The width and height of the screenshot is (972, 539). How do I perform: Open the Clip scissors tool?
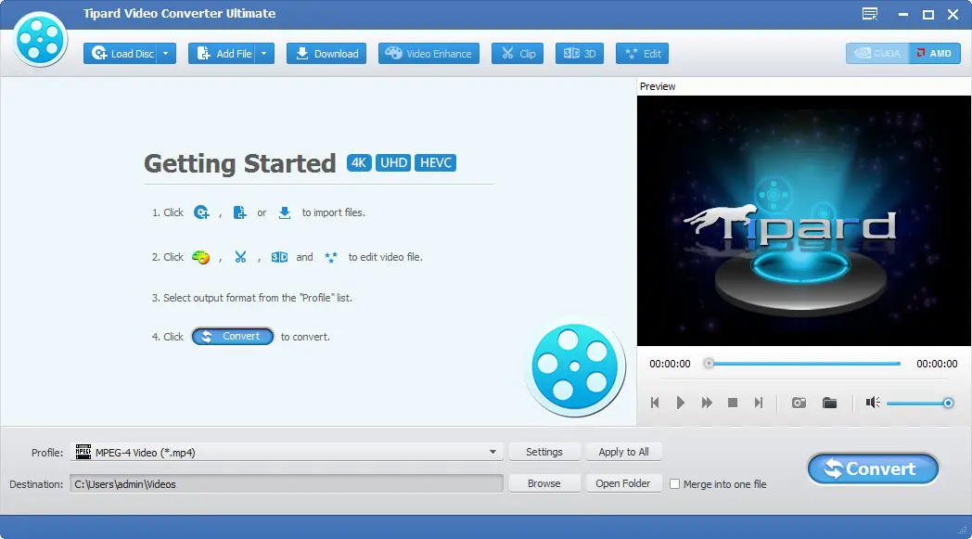[518, 53]
